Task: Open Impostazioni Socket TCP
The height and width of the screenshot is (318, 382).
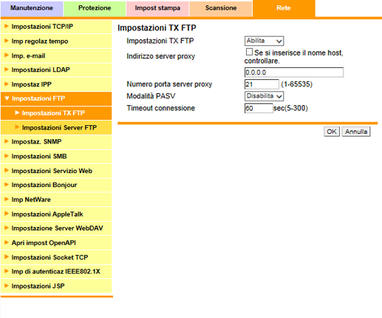Action: pyautogui.click(x=56, y=257)
